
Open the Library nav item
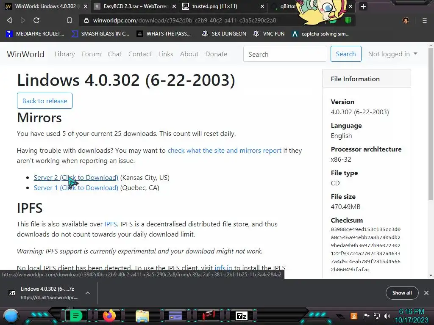point(65,54)
